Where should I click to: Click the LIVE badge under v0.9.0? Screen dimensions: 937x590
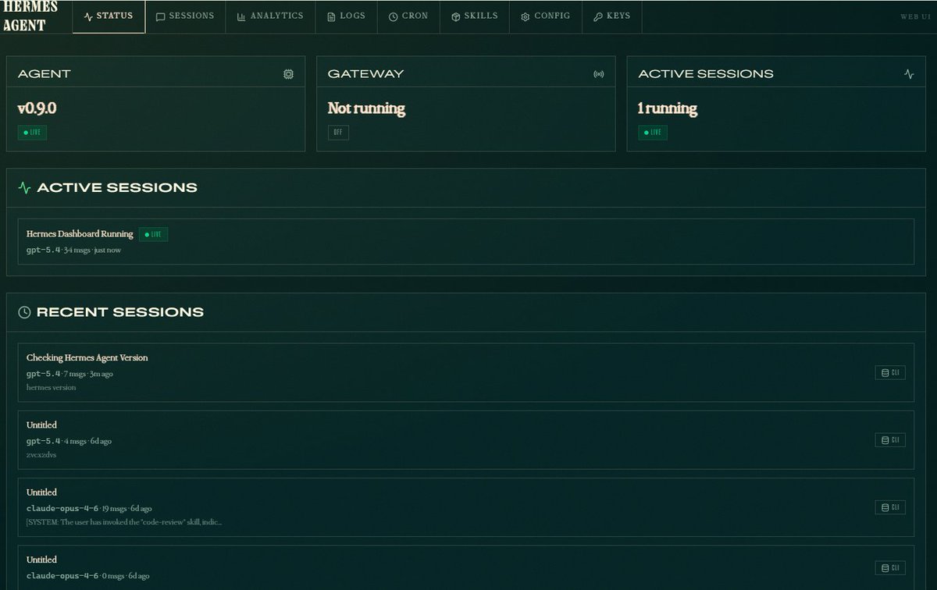click(32, 133)
